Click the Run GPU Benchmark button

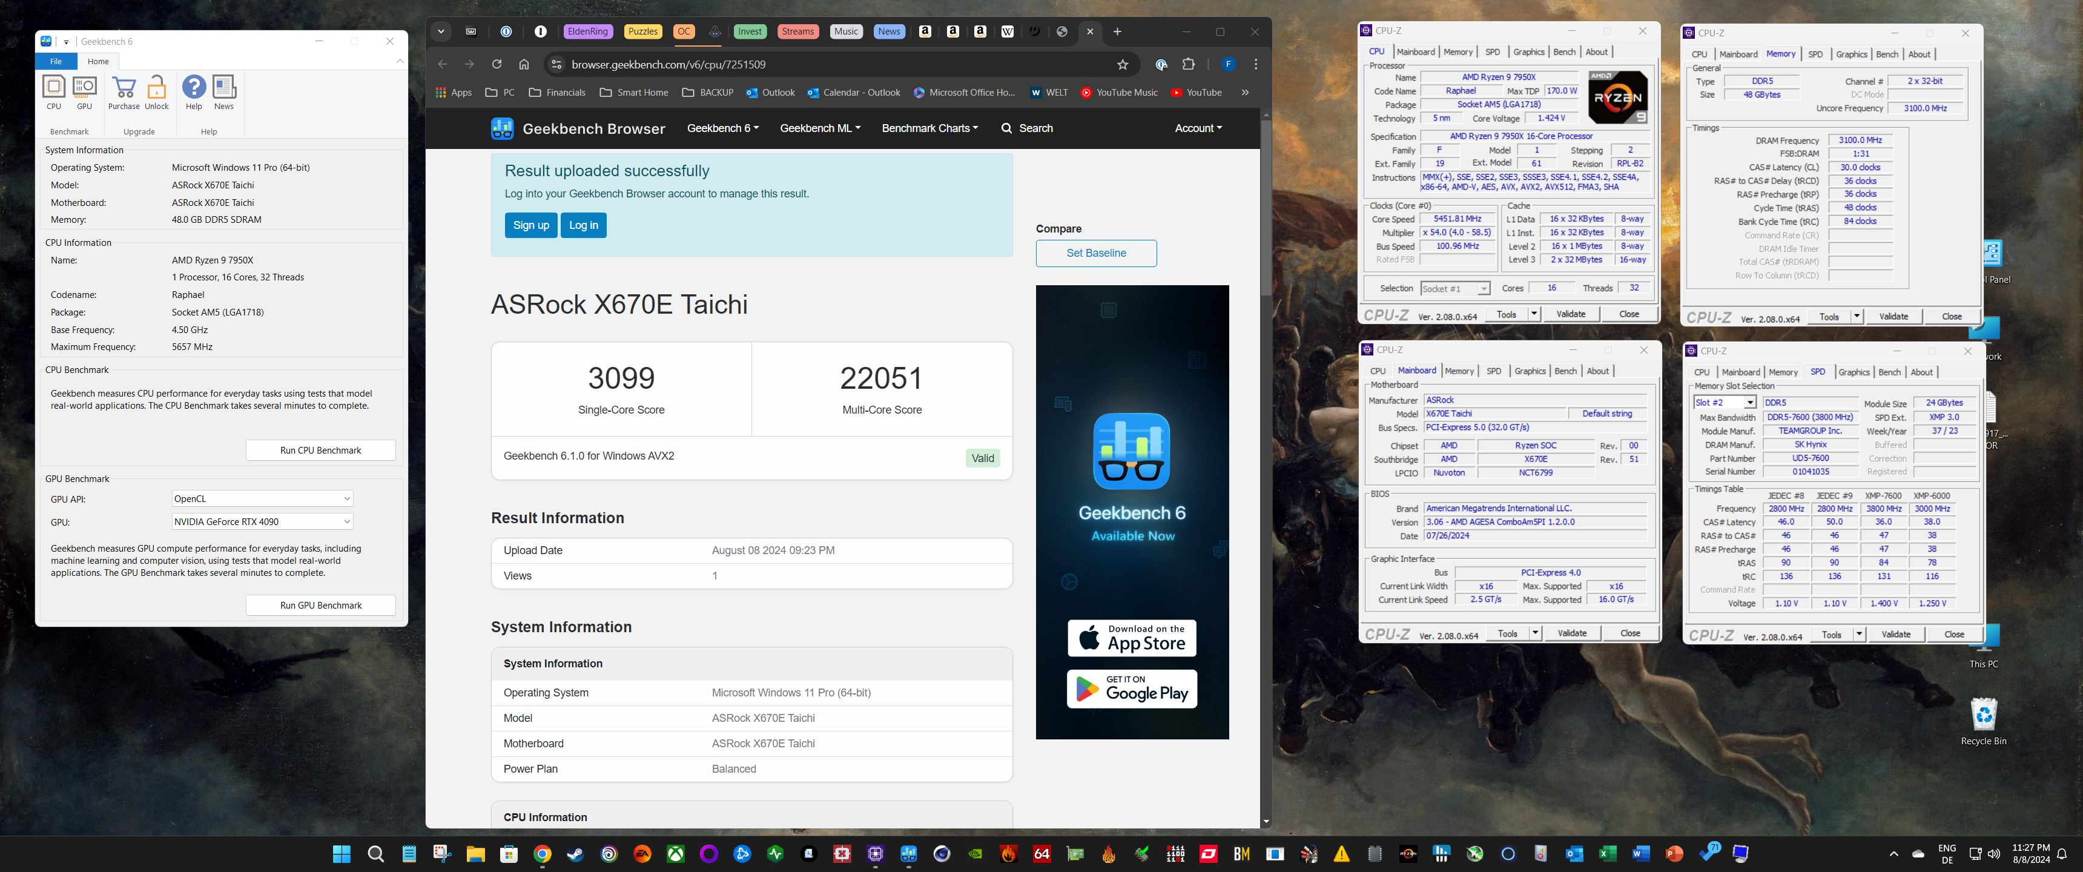[x=320, y=605]
